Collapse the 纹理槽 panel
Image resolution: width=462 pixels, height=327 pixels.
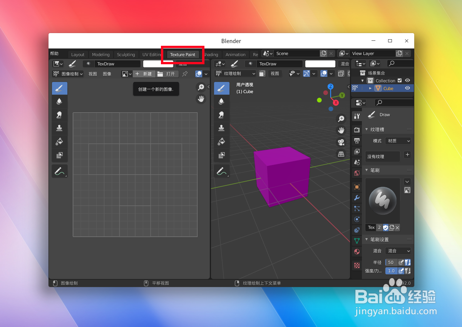367,130
